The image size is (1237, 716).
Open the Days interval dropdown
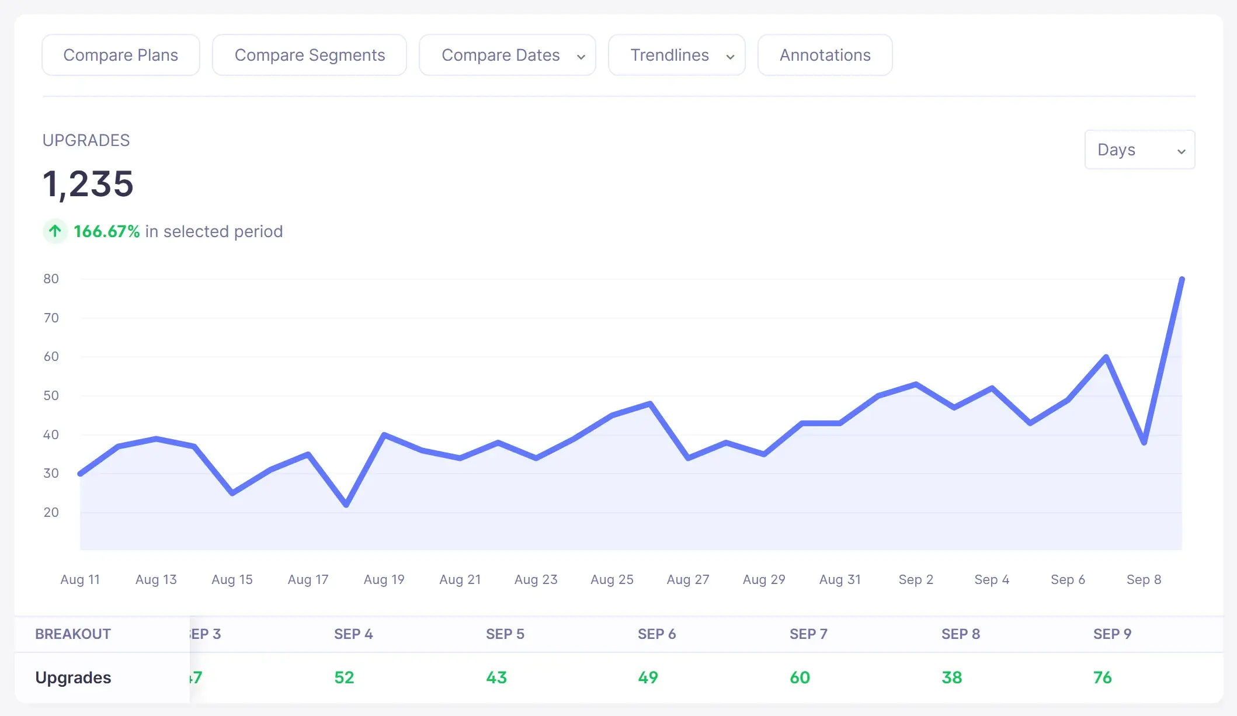pos(1139,150)
